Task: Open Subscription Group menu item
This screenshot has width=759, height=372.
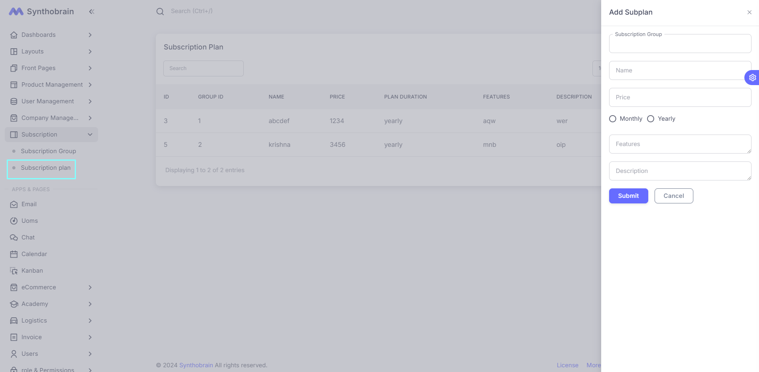Action: 48,151
